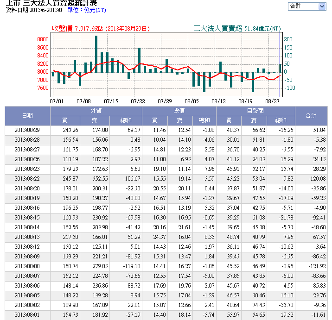Click the 三大法人買賣超 51.84億元 legend text
This screenshot has width=332, height=320.
pos(237,28)
